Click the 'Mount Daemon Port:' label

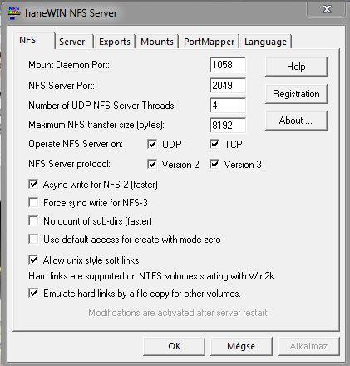point(69,65)
